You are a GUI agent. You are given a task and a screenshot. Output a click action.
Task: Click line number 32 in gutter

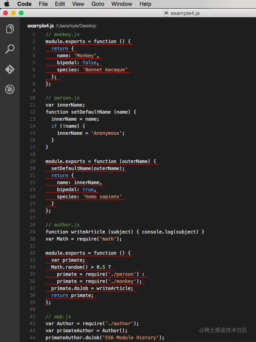(x=32, y=253)
